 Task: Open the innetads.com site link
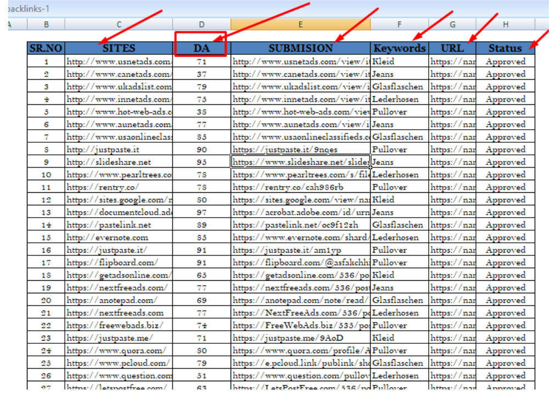119,99
